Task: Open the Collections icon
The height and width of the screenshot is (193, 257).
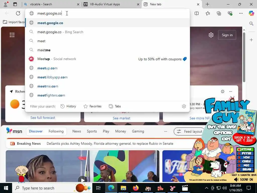Action: tap(219, 13)
